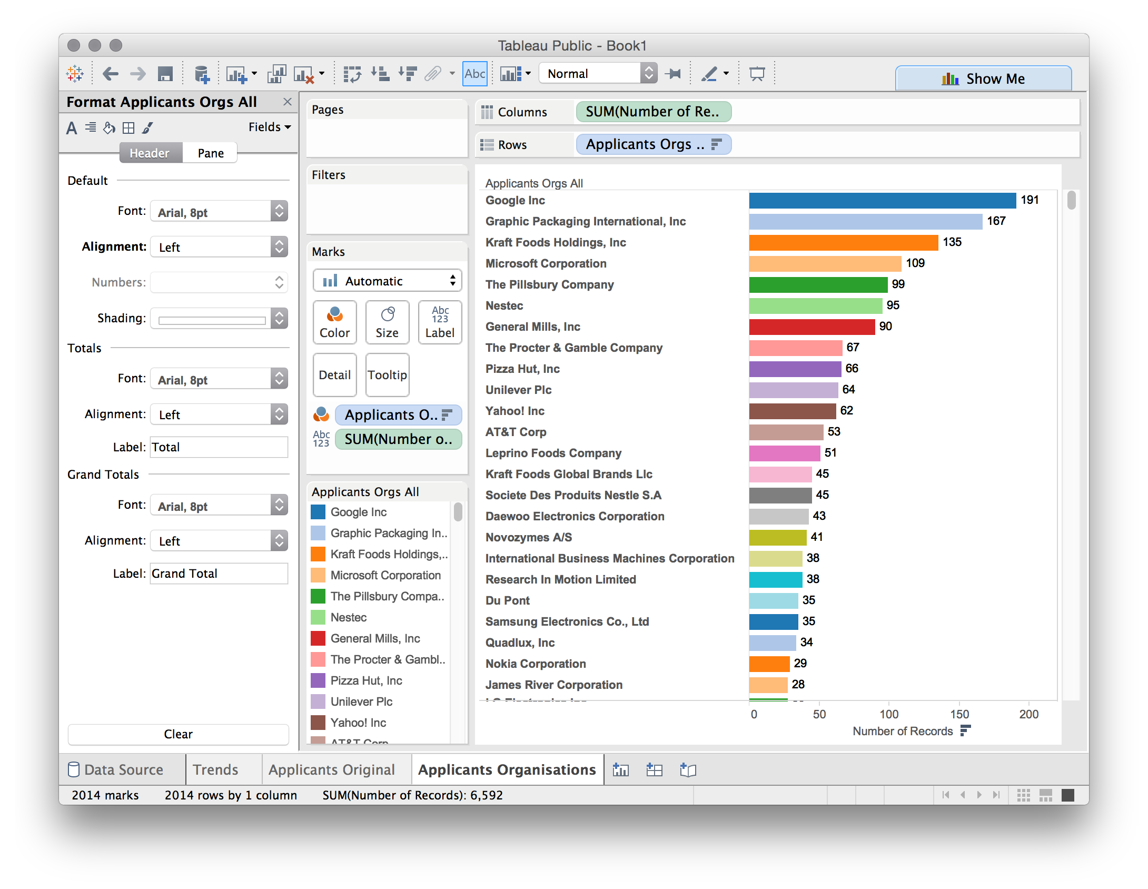Select the Shading paint bucket icon

click(109, 127)
